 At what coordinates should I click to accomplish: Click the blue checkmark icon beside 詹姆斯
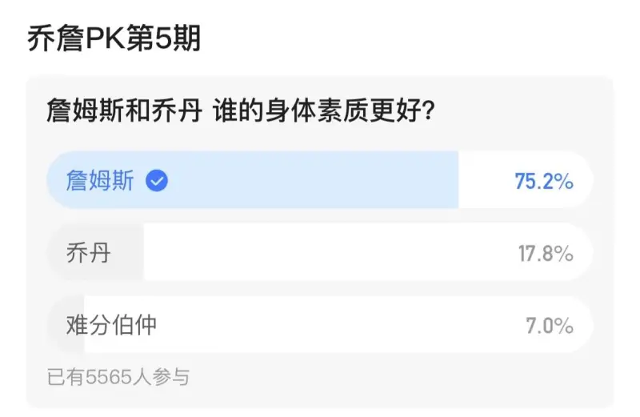[157, 181]
